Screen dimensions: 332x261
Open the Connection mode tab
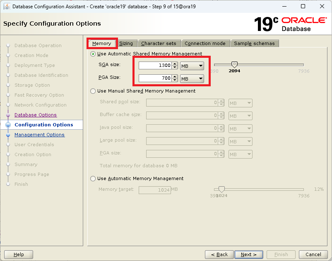coord(205,43)
